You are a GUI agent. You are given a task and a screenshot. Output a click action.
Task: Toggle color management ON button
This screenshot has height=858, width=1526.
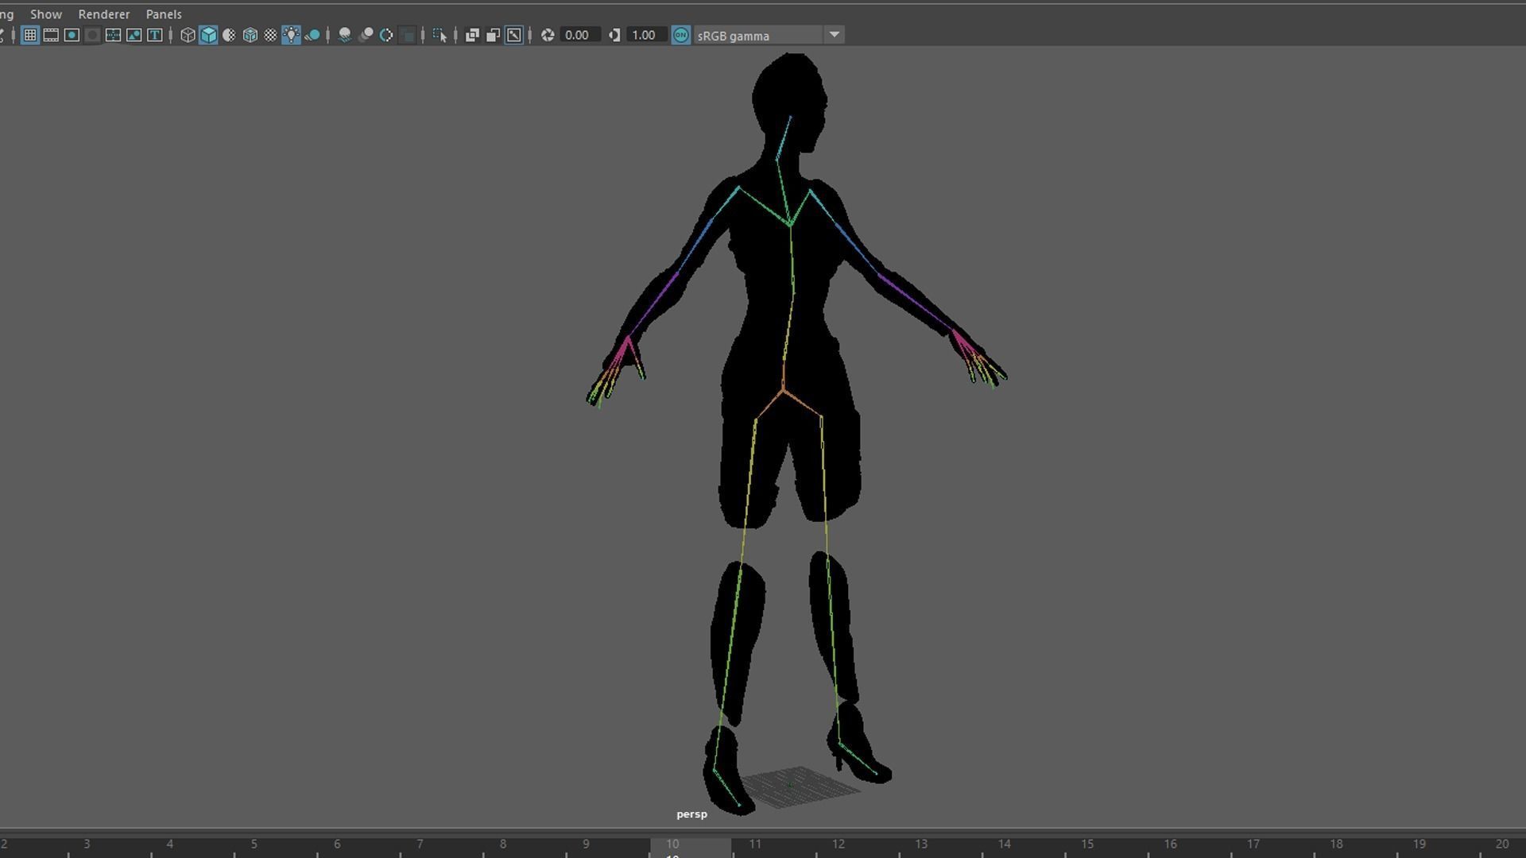(681, 35)
